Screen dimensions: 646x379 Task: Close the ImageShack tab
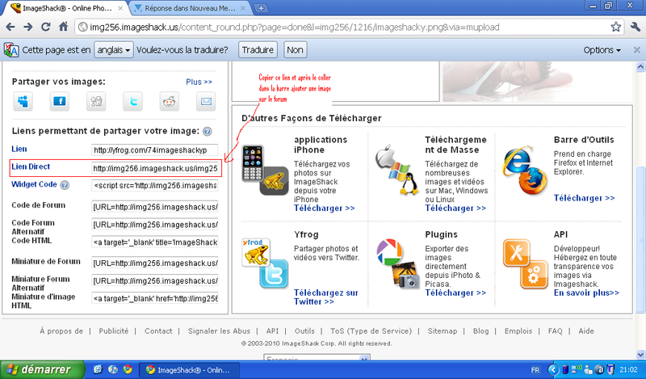(x=120, y=8)
